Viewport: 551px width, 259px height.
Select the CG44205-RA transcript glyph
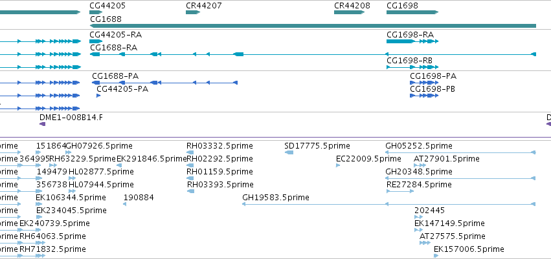coord(96,41)
